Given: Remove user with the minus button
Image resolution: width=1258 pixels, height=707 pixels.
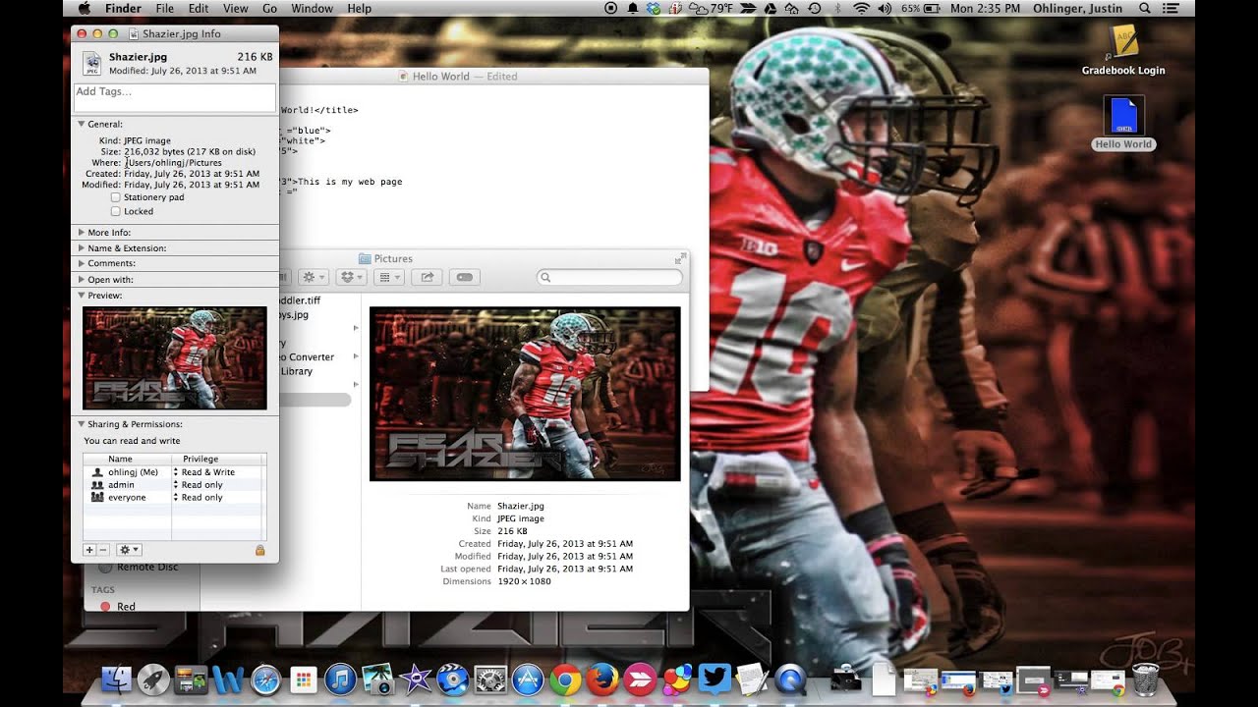Looking at the screenshot, I should pyautogui.click(x=102, y=550).
